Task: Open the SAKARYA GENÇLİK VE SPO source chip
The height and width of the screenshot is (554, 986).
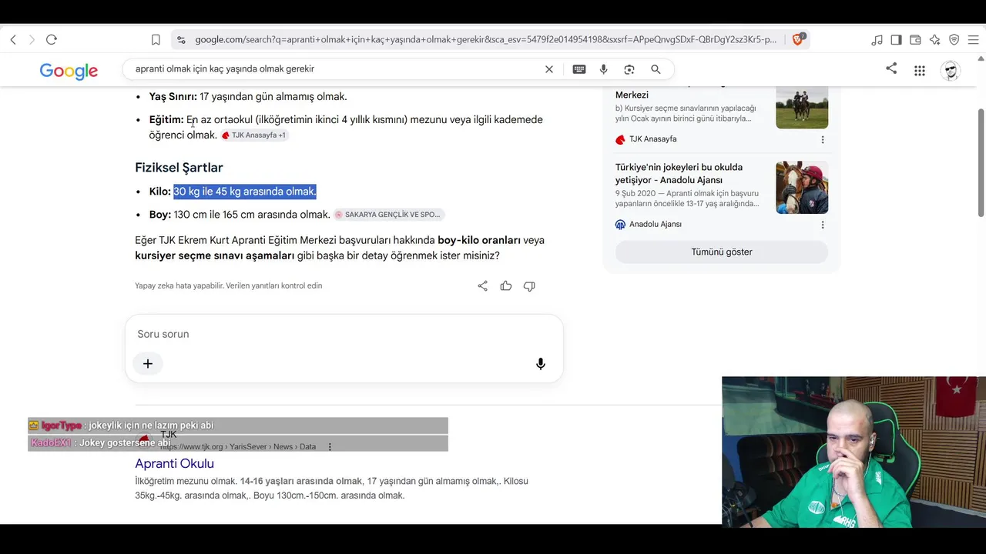Action: pos(389,215)
